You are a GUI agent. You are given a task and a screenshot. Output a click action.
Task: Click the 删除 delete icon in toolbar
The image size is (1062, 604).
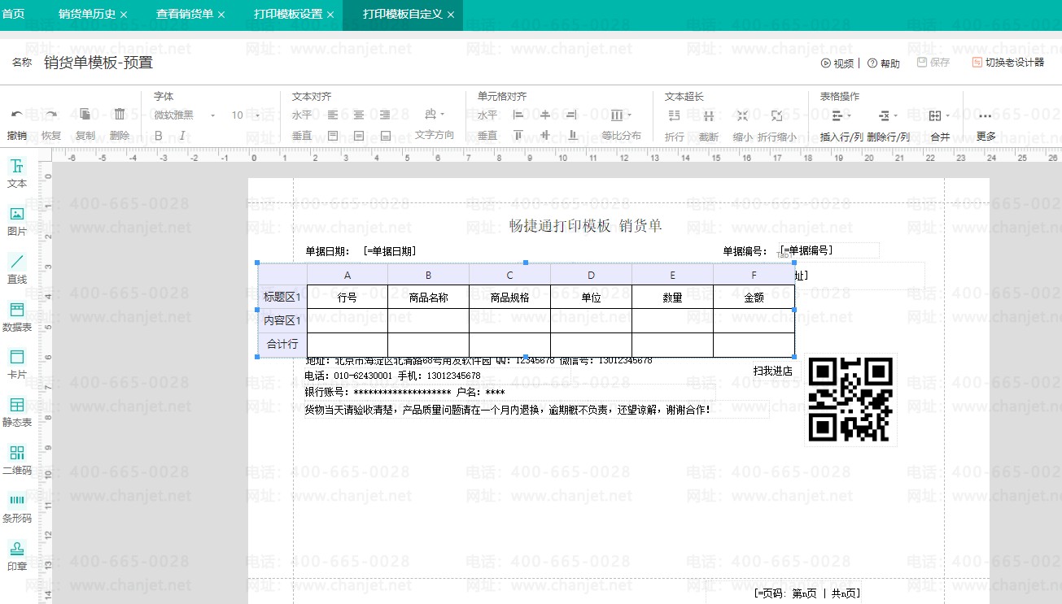pos(120,118)
